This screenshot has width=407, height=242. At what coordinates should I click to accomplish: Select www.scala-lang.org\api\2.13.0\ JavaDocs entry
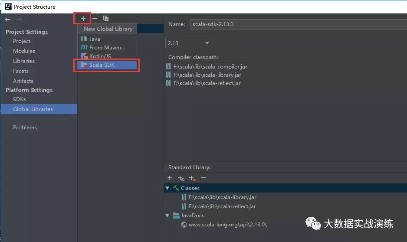[228, 225]
